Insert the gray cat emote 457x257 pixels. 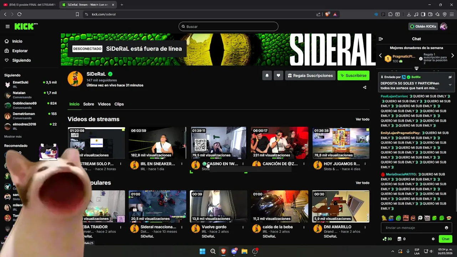point(427,218)
